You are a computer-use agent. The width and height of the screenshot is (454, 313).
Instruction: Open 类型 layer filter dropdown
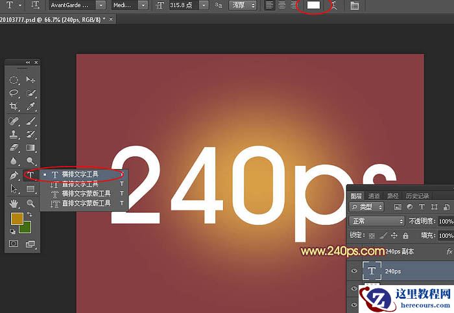(x=366, y=207)
